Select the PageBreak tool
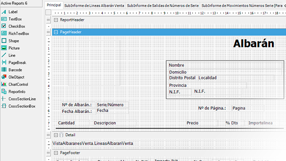Image resolution: width=286 pixels, height=161 pixels. pos(4,62)
